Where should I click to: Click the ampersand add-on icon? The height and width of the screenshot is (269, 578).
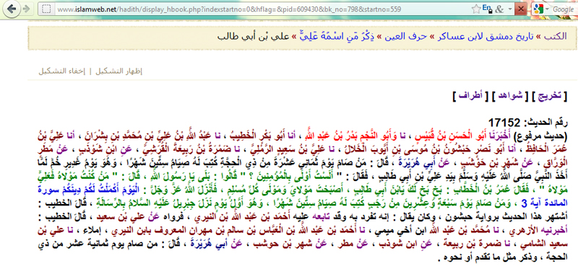coord(499,9)
